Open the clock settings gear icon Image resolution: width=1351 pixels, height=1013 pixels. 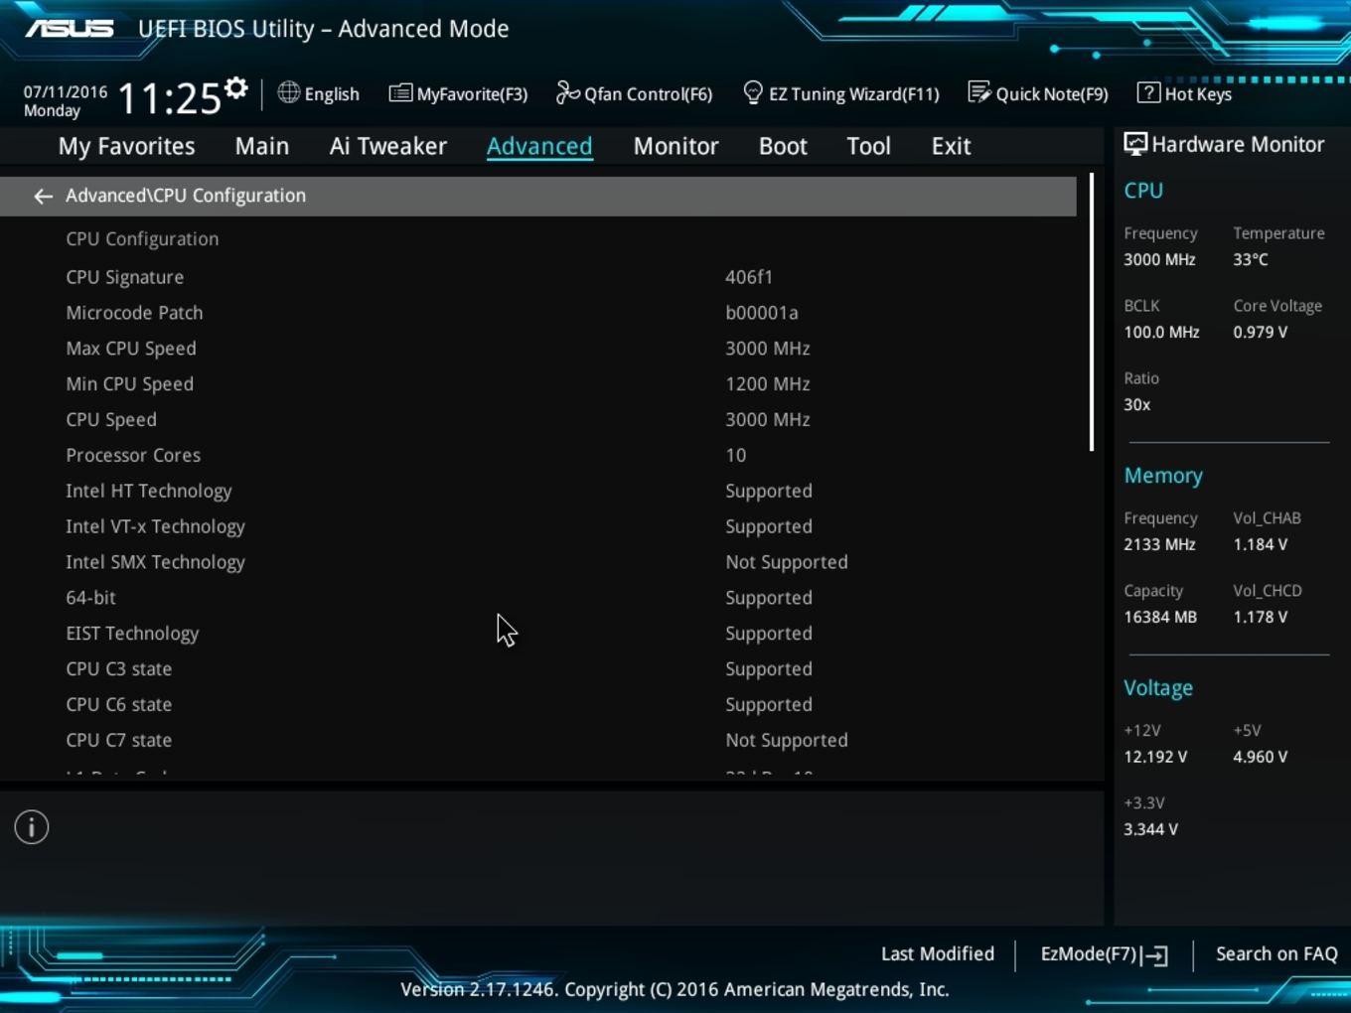point(236,88)
